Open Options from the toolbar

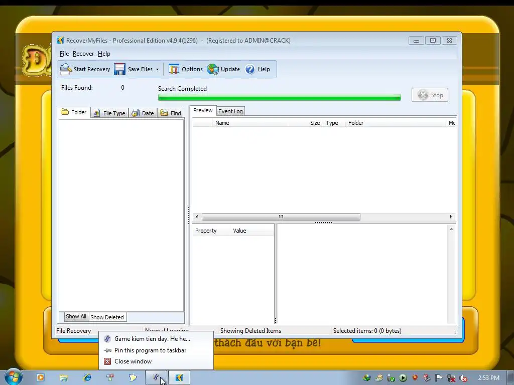point(186,69)
